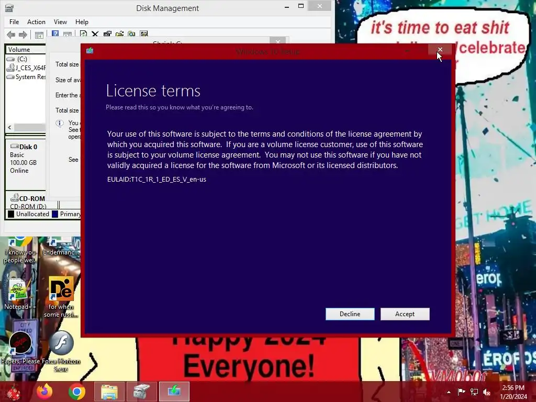The image size is (536, 402).
Task: Open the Forza Horizon 5.exe desktop shortcut
Action: (x=61, y=351)
